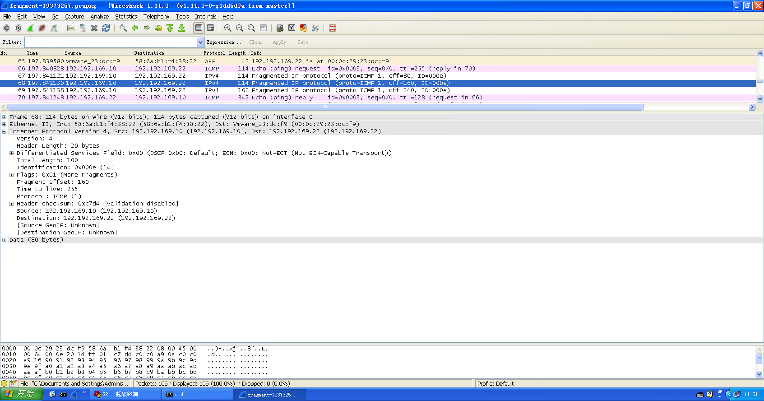Open help with the lifebuoy icon
The image size is (764, 401).
[x=333, y=28]
